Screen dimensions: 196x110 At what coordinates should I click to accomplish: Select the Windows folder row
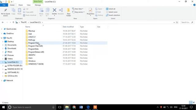pyautogui.click(x=66, y=61)
